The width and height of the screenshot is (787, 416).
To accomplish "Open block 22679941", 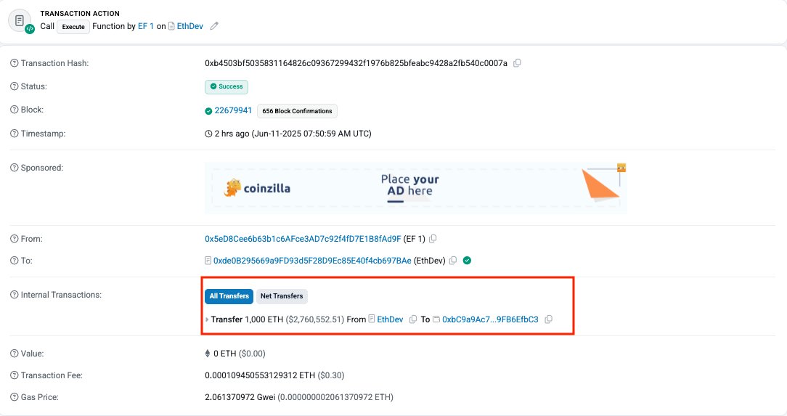I will point(233,110).
